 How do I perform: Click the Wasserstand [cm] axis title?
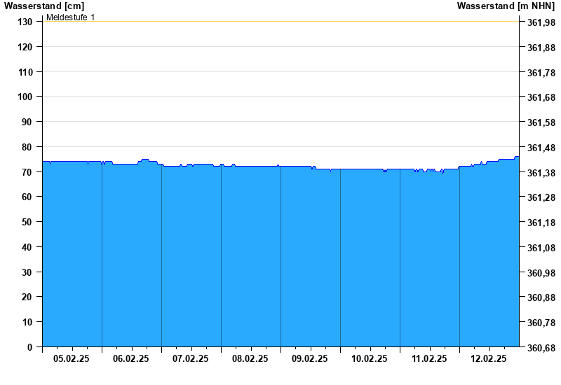pos(43,6)
